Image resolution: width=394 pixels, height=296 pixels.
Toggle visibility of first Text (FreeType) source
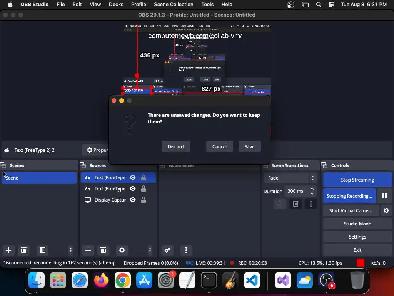[133, 177]
